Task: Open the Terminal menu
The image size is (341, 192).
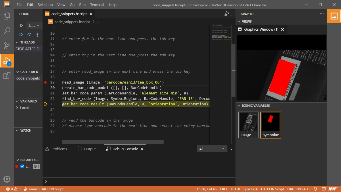Action: 97,5
